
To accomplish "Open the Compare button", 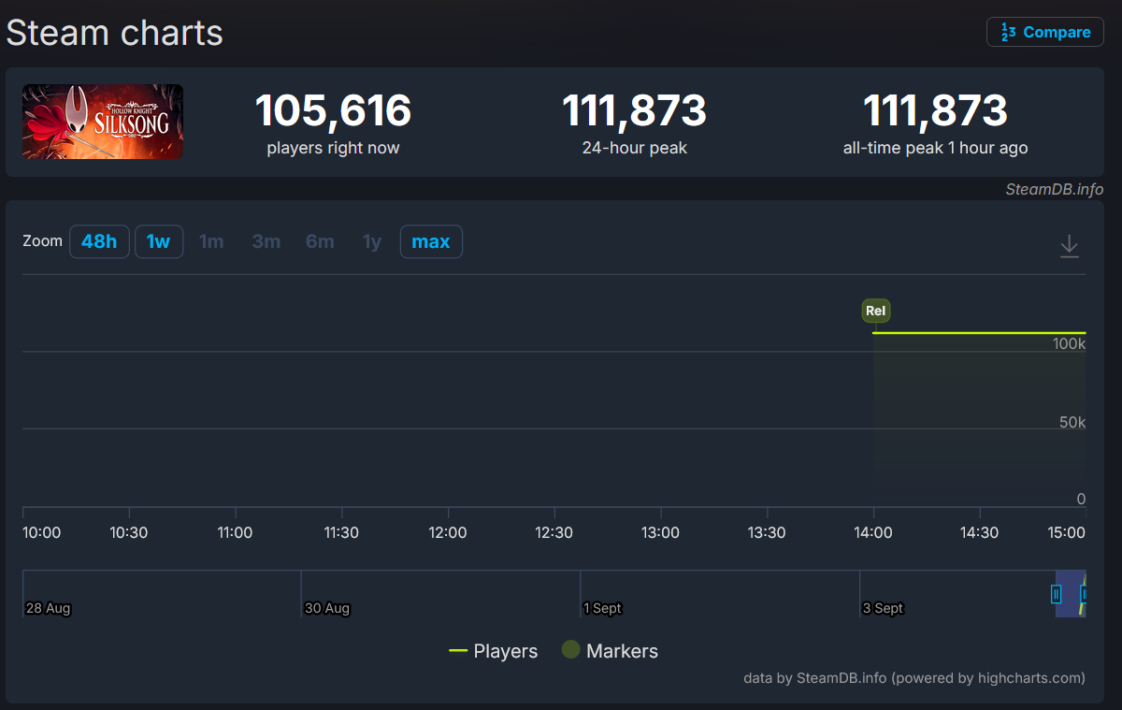I will point(1044,32).
